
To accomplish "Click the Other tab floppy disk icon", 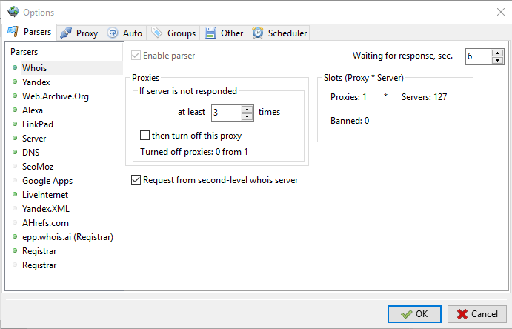I will coord(210,33).
